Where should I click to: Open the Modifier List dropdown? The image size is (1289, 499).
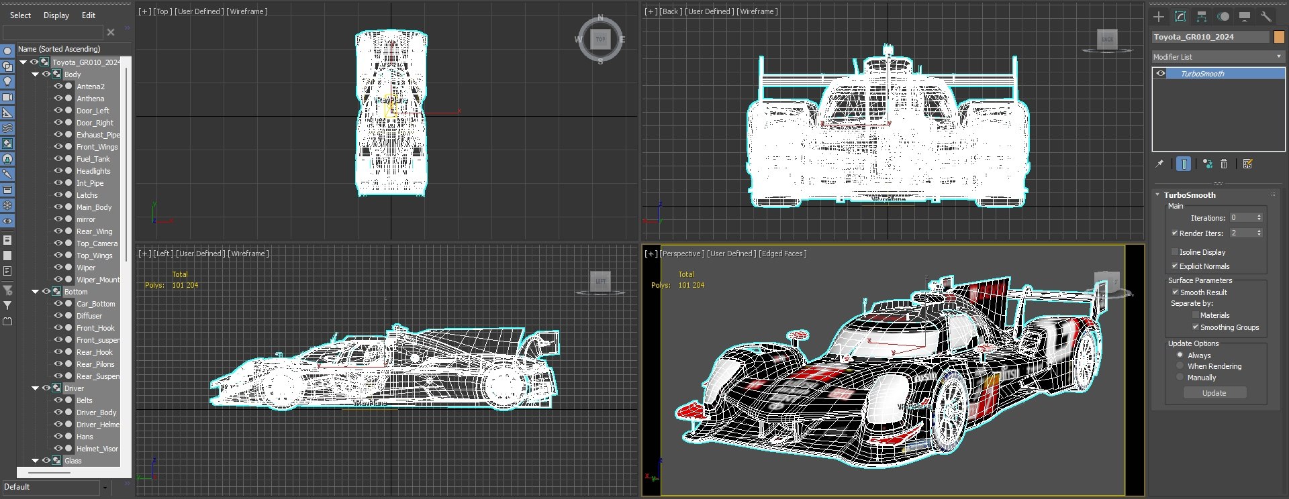[x=1218, y=57]
